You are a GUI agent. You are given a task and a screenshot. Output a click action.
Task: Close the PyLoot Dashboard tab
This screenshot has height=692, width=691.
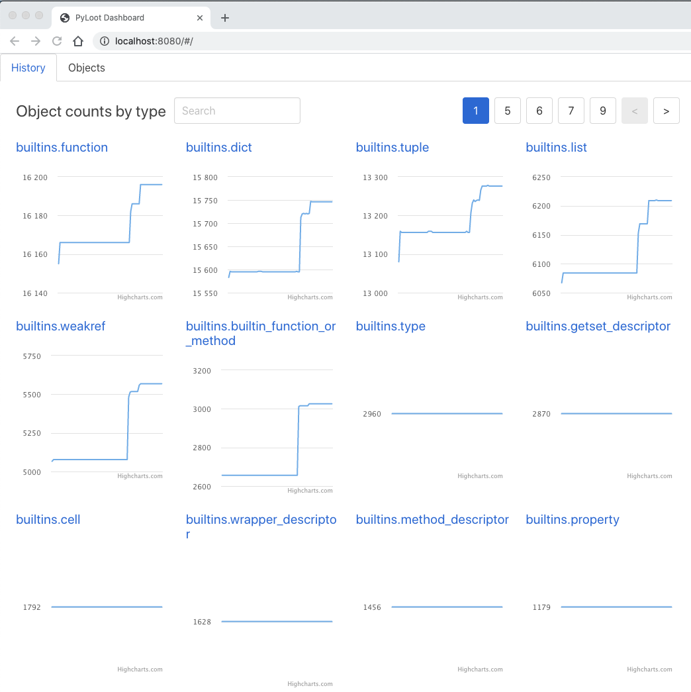click(x=200, y=18)
